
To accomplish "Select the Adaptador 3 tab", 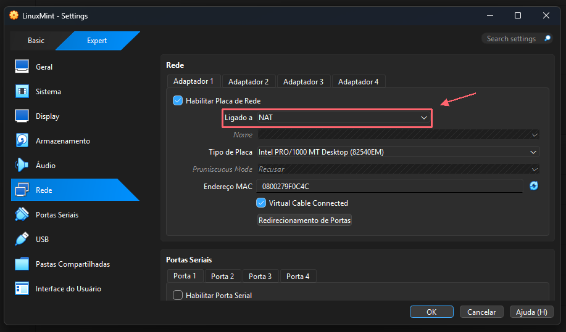I will (x=303, y=82).
